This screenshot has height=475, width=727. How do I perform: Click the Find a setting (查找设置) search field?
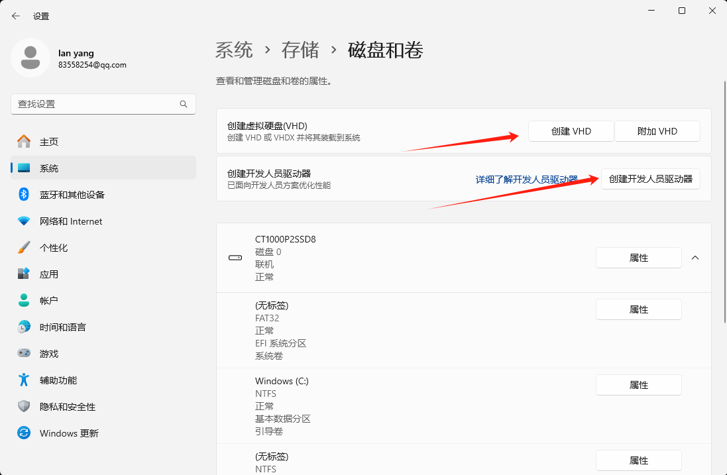point(103,104)
